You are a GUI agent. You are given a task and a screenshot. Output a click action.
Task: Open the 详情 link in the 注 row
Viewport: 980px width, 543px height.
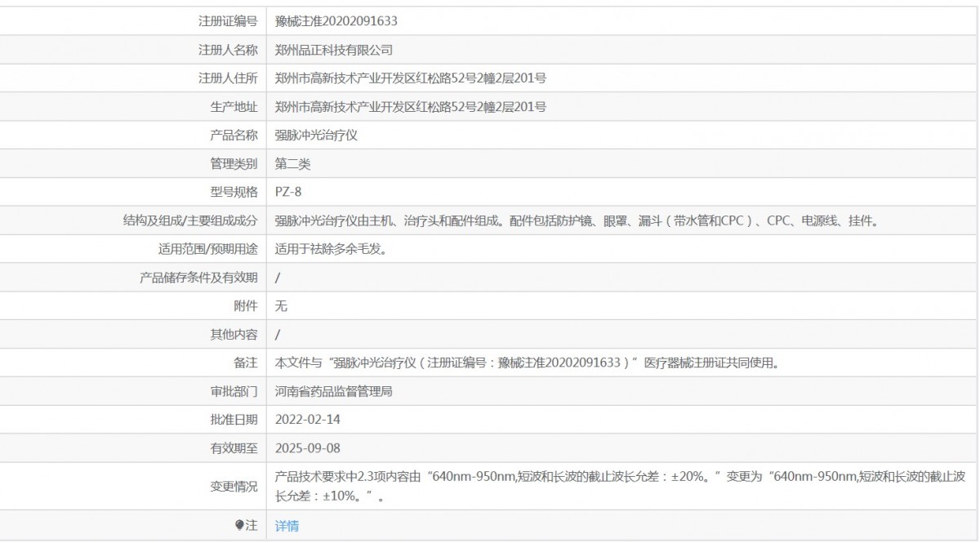pyautogui.click(x=287, y=526)
